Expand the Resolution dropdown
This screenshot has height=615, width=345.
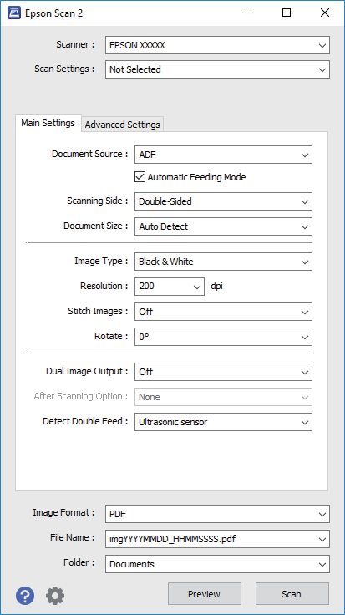170,287
